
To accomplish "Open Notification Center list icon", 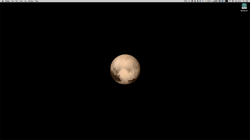I will point(247,1).
